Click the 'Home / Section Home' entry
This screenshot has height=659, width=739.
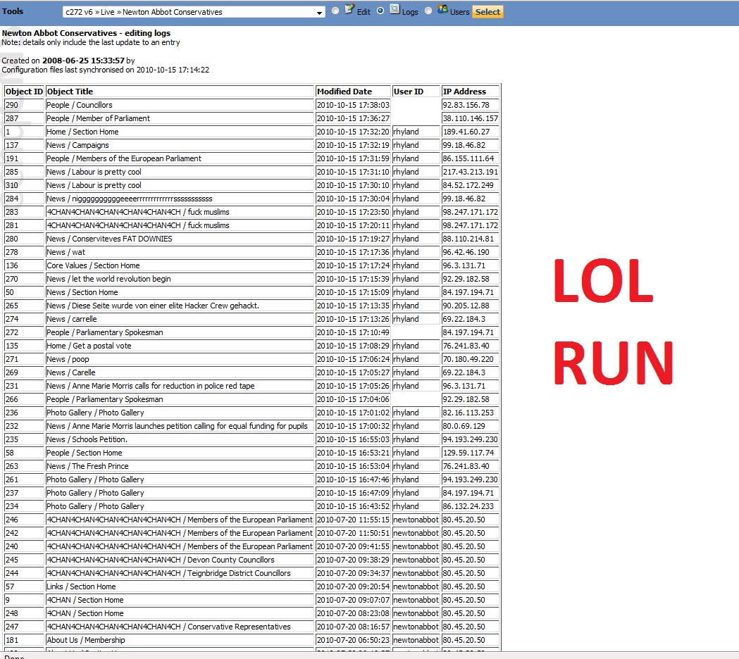[82, 132]
